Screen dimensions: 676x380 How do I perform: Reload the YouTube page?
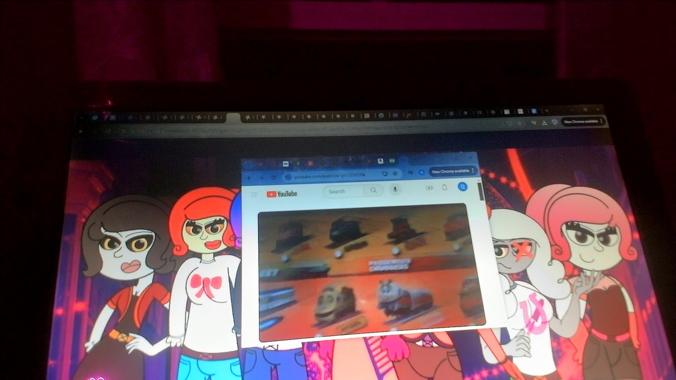pos(274,177)
